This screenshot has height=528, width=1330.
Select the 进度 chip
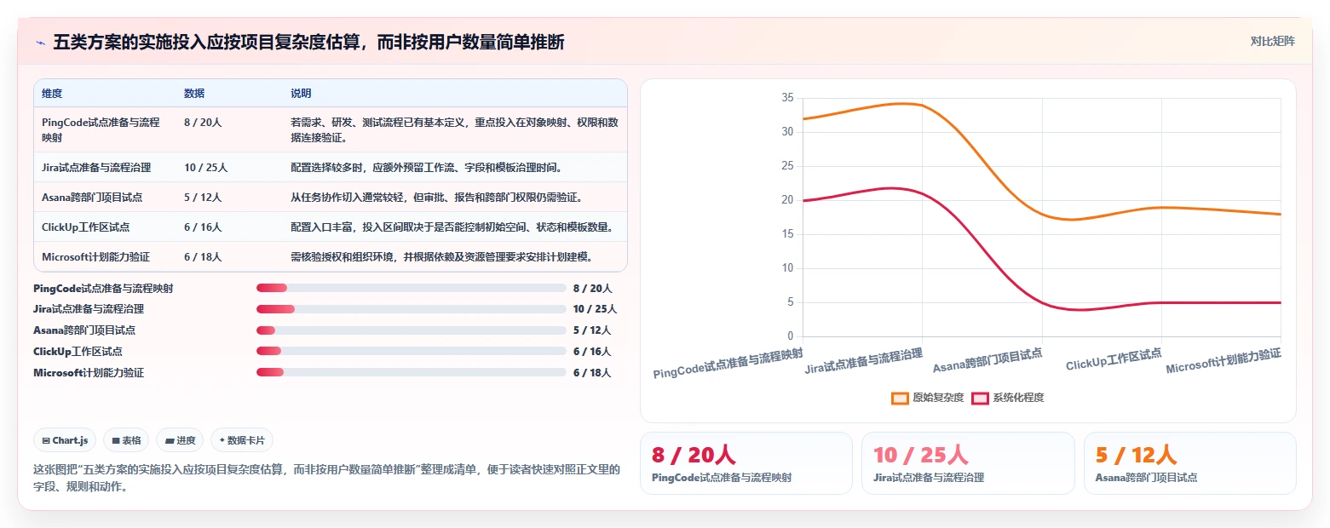click(180, 440)
